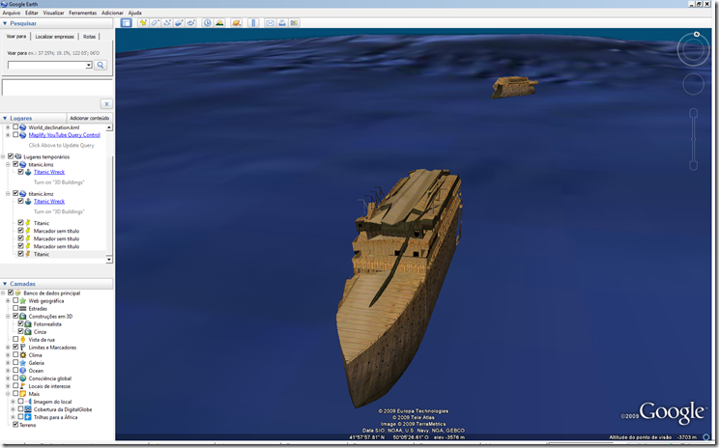Click the Galeria star layer icon

coord(23,363)
